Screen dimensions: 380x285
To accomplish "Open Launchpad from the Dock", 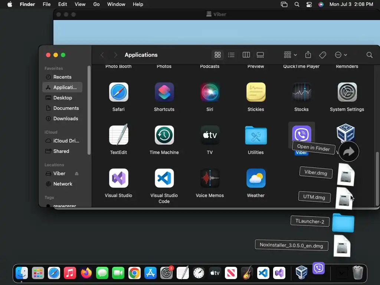I will pyautogui.click(x=38, y=273).
